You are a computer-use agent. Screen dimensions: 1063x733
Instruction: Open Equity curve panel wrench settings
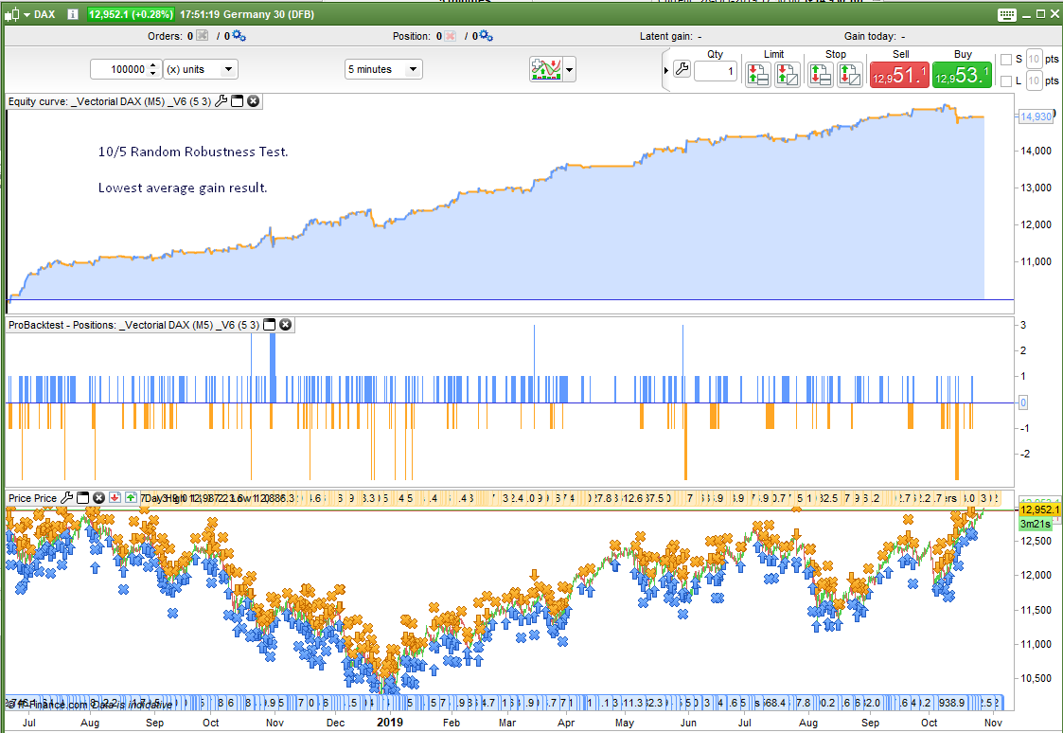pos(221,101)
